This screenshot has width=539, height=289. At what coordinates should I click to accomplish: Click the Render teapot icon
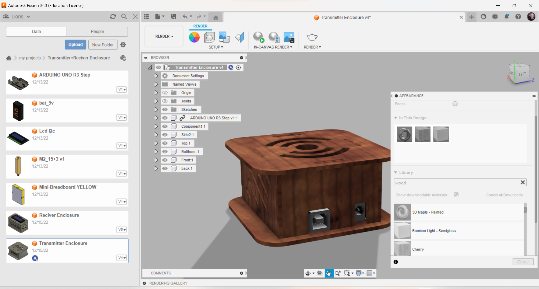(x=312, y=37)
